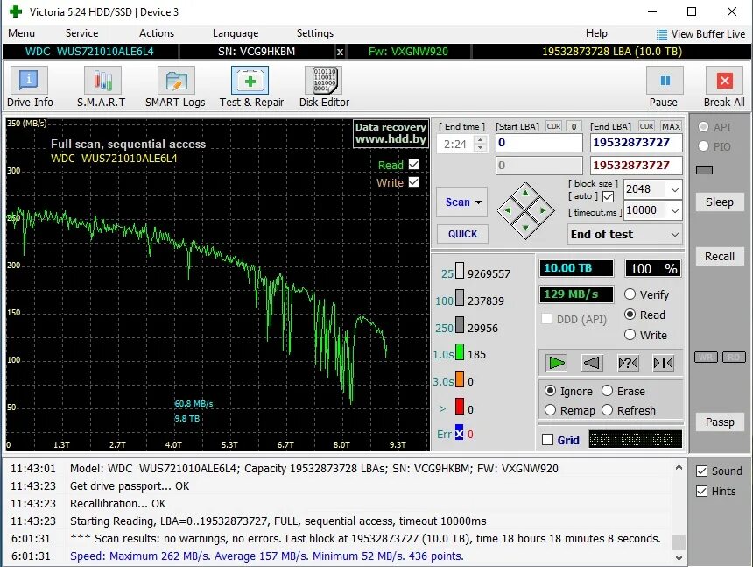This screenshot has height=567, width=753.
Task: Open the Menu menu
Action: pos(21,33)
